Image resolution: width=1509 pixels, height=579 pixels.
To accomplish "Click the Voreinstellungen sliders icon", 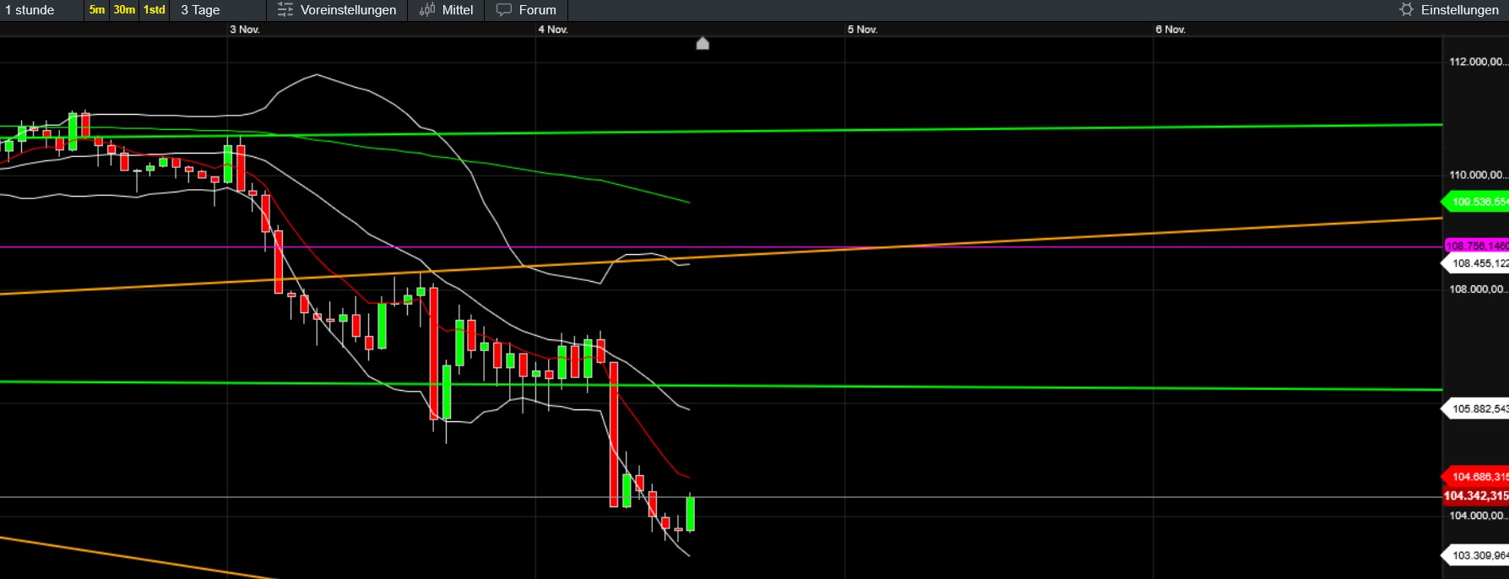I will click(x=285, y=10).
